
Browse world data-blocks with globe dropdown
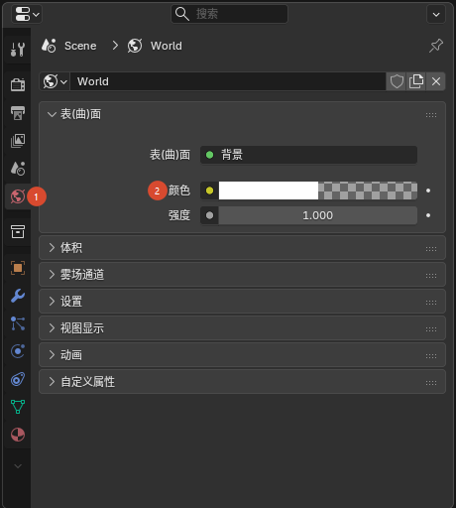[x=55, y=81]
